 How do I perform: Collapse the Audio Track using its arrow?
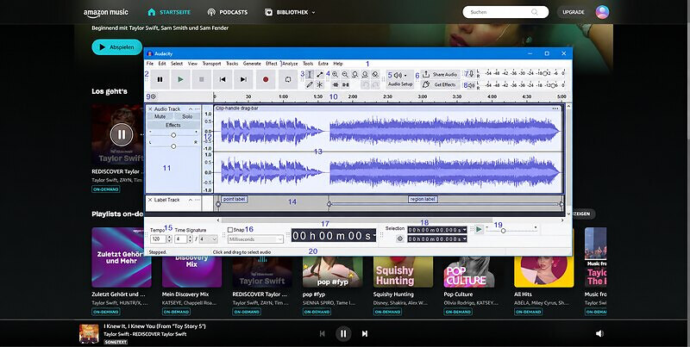[x=191, y=109]
